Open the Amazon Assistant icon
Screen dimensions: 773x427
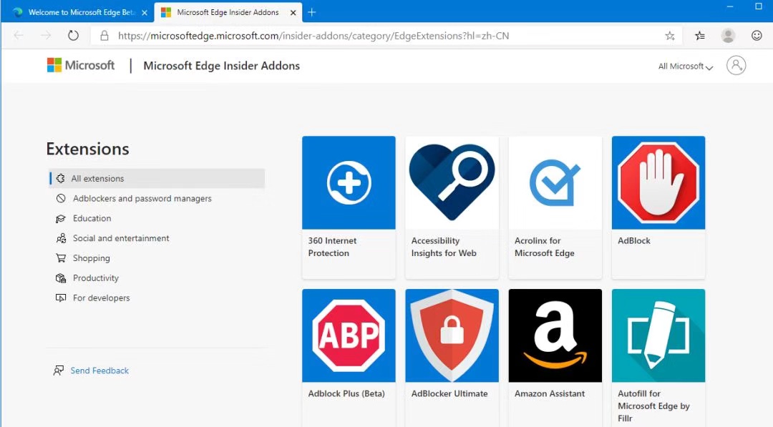coord(555,335)
